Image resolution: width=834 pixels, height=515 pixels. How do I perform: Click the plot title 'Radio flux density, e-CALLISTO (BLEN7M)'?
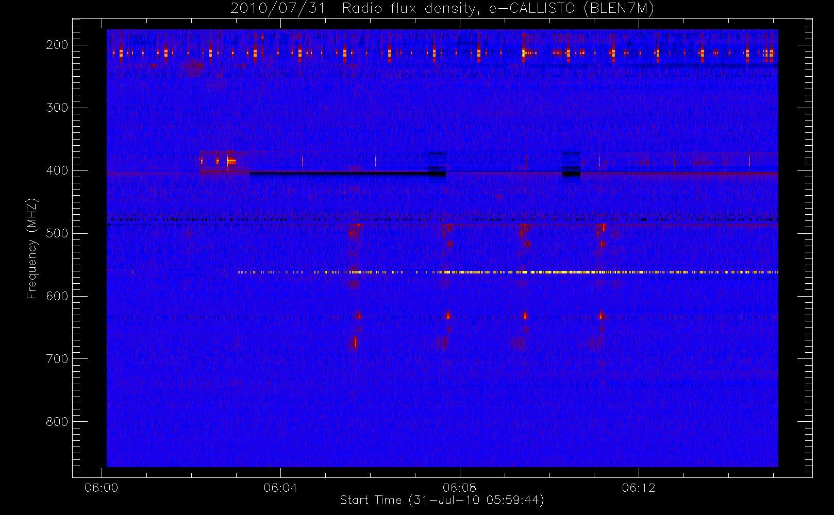click(498, 9)
